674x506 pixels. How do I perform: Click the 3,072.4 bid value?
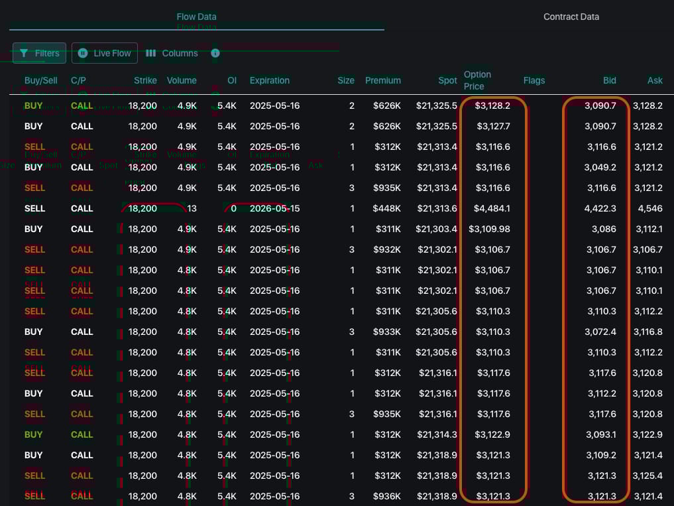click(600, 332)
